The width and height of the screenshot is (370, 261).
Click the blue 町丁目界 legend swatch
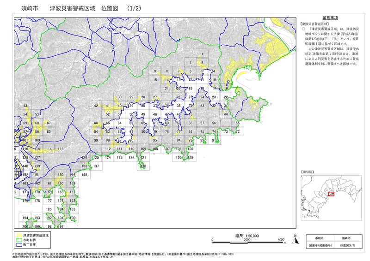(x=18, y=245)
